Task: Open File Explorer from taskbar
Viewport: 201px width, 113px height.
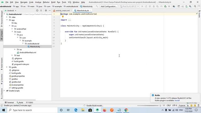Action: click(x=83, y=110)
